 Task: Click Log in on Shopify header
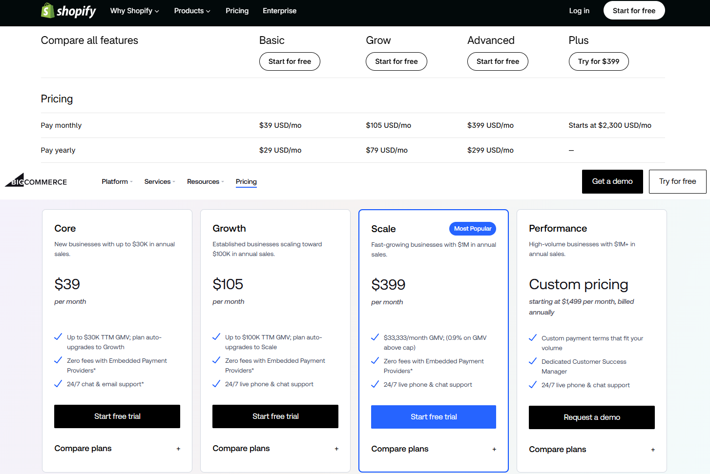(x=579, y=11)
